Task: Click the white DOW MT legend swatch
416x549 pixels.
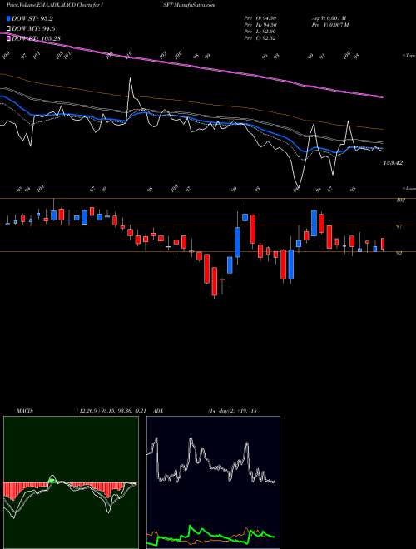Action: point(9,28)
